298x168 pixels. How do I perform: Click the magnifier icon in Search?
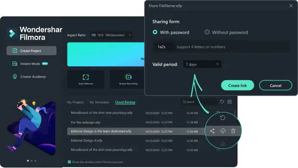(184, 102)
